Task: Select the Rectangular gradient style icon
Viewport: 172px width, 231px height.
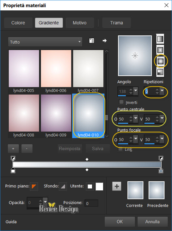Action: coord(160,50)
